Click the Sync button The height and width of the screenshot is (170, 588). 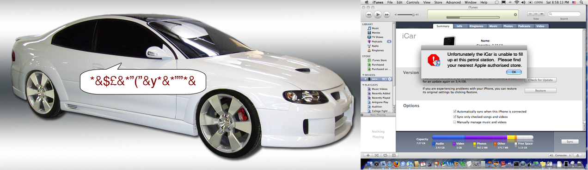tap(570, 141)
